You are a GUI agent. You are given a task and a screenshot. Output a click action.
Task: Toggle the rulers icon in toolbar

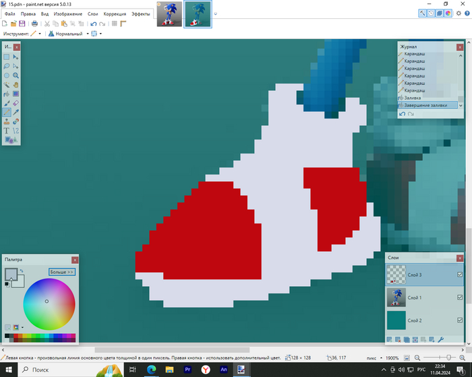pyautogui.click(x=123, y=24)
